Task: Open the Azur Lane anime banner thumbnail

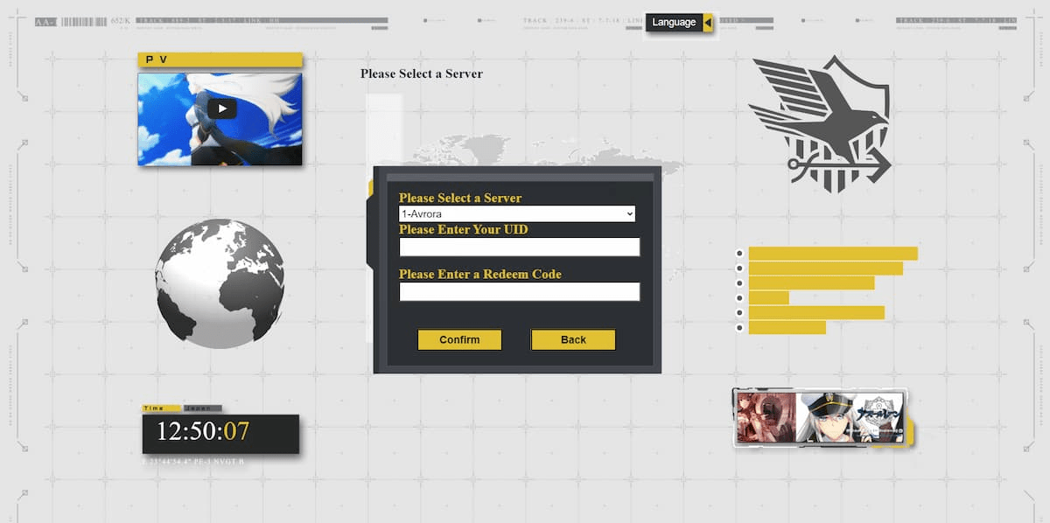Action: [x=819, y=417]
